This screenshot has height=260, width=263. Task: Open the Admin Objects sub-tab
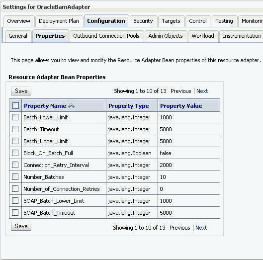coord(166,36)
